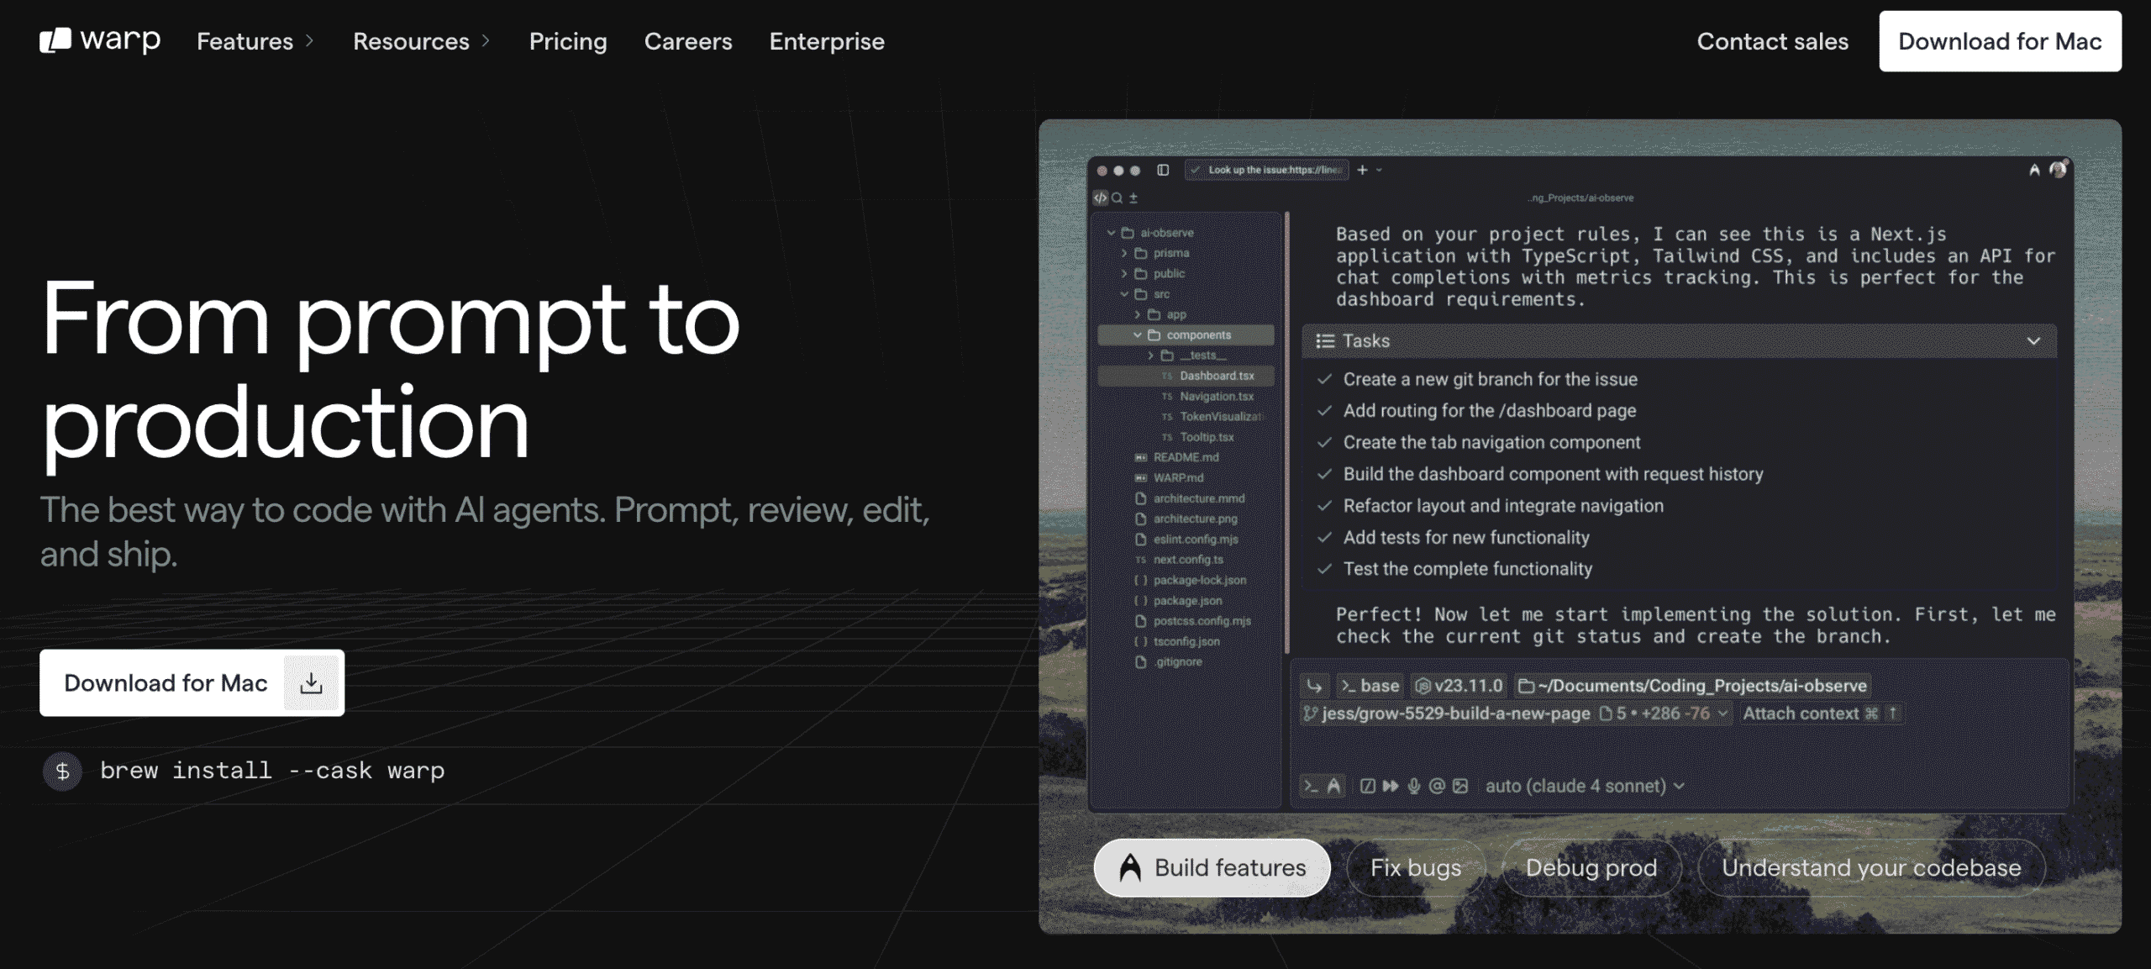Select package.json in file tree
The image size is (2151, 969).
coord(1187,601)
